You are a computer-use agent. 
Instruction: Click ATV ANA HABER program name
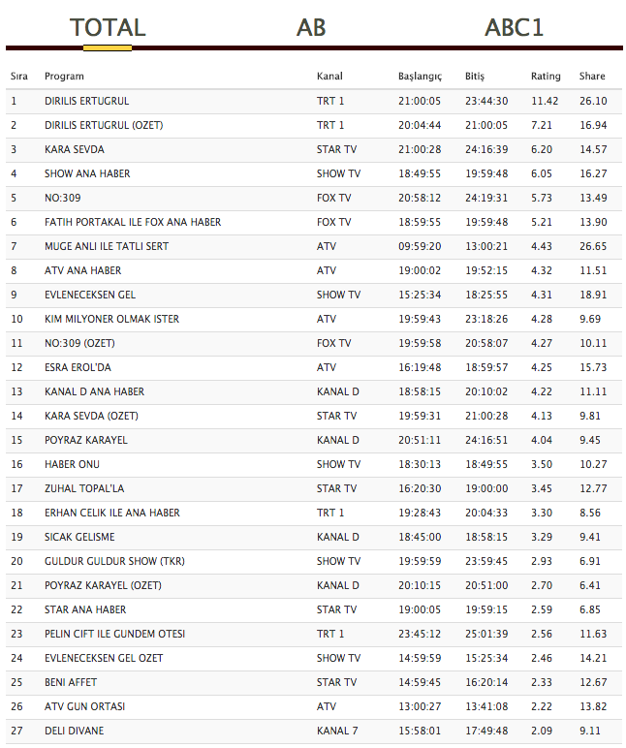[83, 271]
